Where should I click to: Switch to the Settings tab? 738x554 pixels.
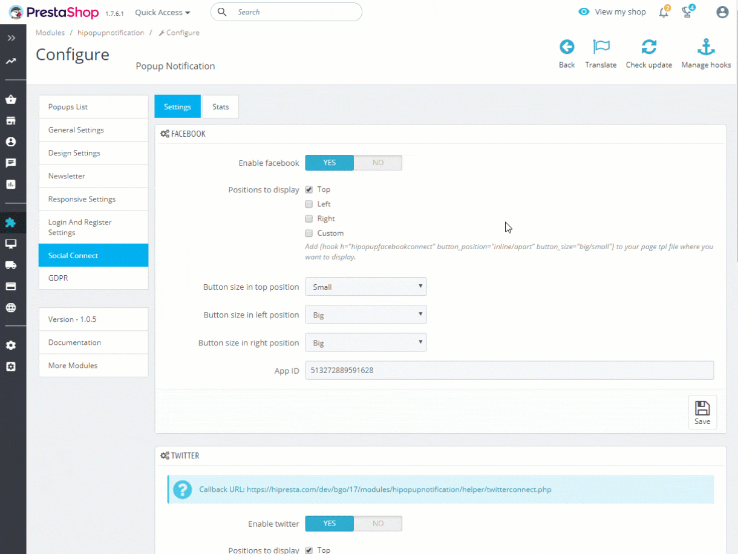(x=177, y=106)
